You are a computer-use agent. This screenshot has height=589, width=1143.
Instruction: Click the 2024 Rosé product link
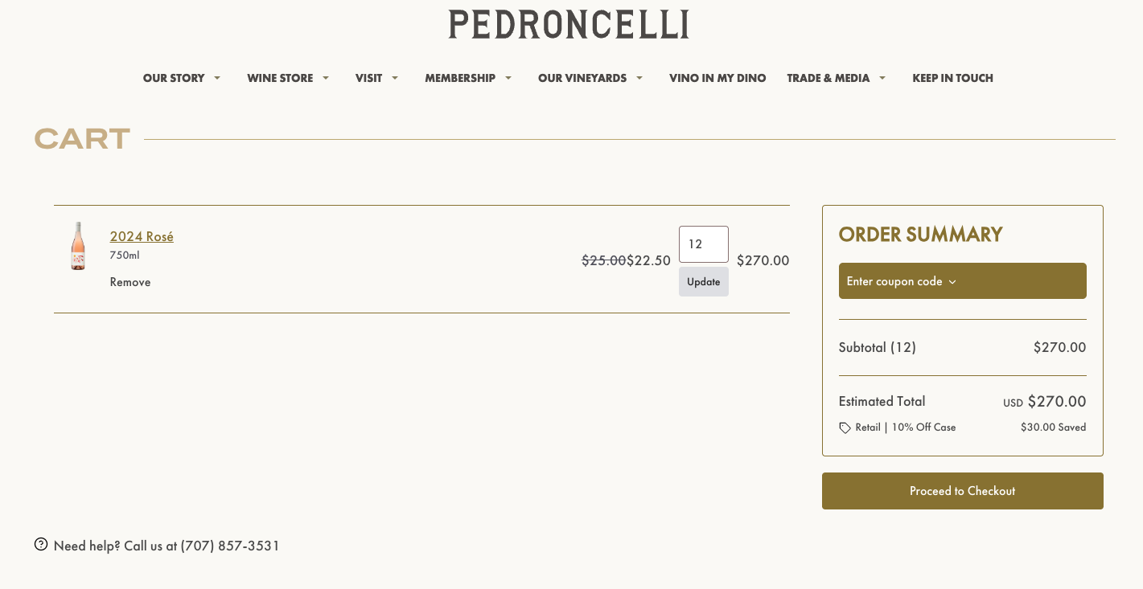pos(142,236)
